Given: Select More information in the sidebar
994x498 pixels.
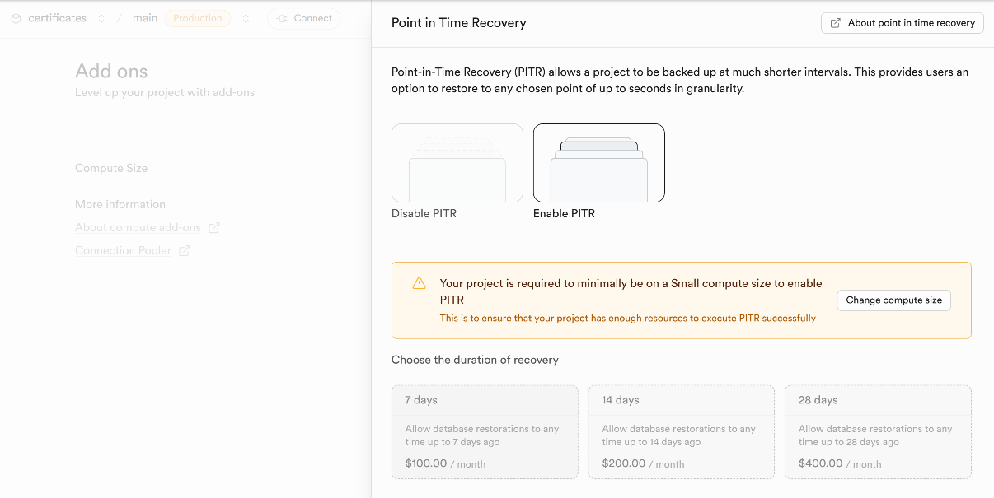Looking at the screenshot, I should [120, 204].
